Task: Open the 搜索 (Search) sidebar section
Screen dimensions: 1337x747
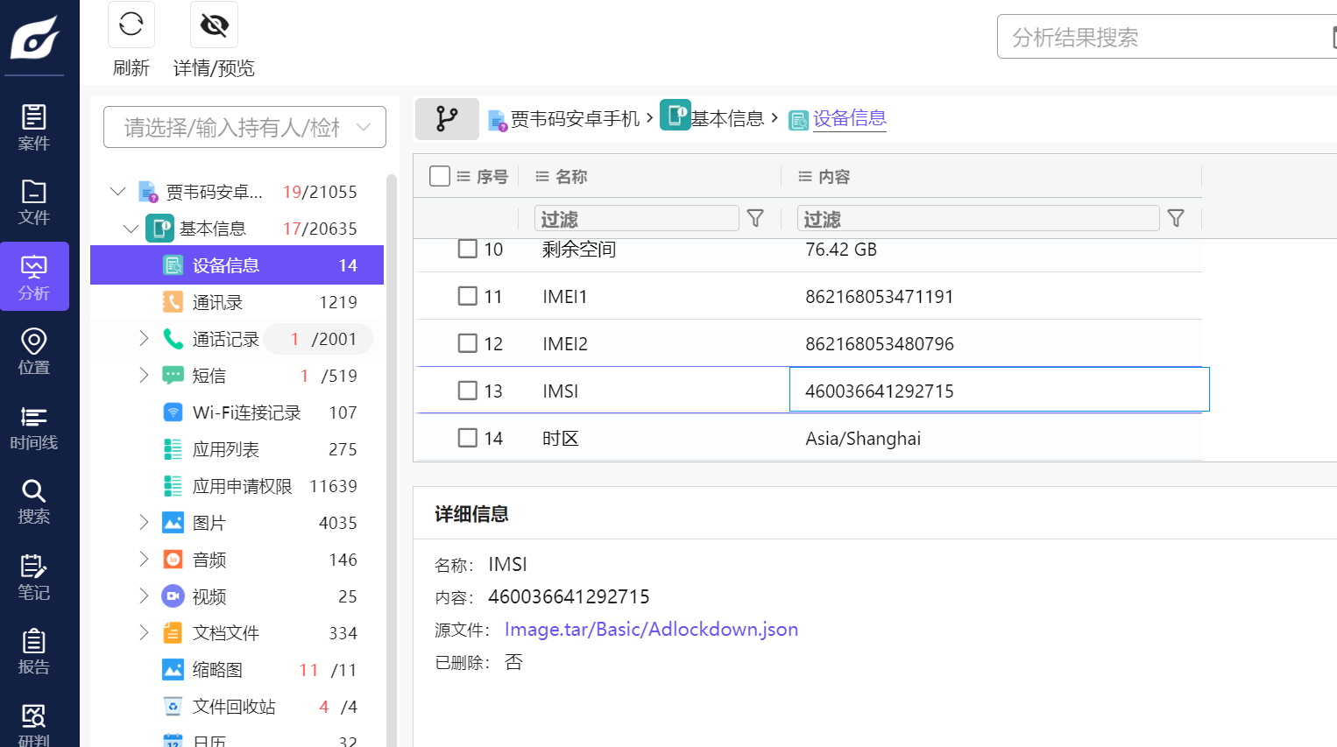Action: [34, 501]
